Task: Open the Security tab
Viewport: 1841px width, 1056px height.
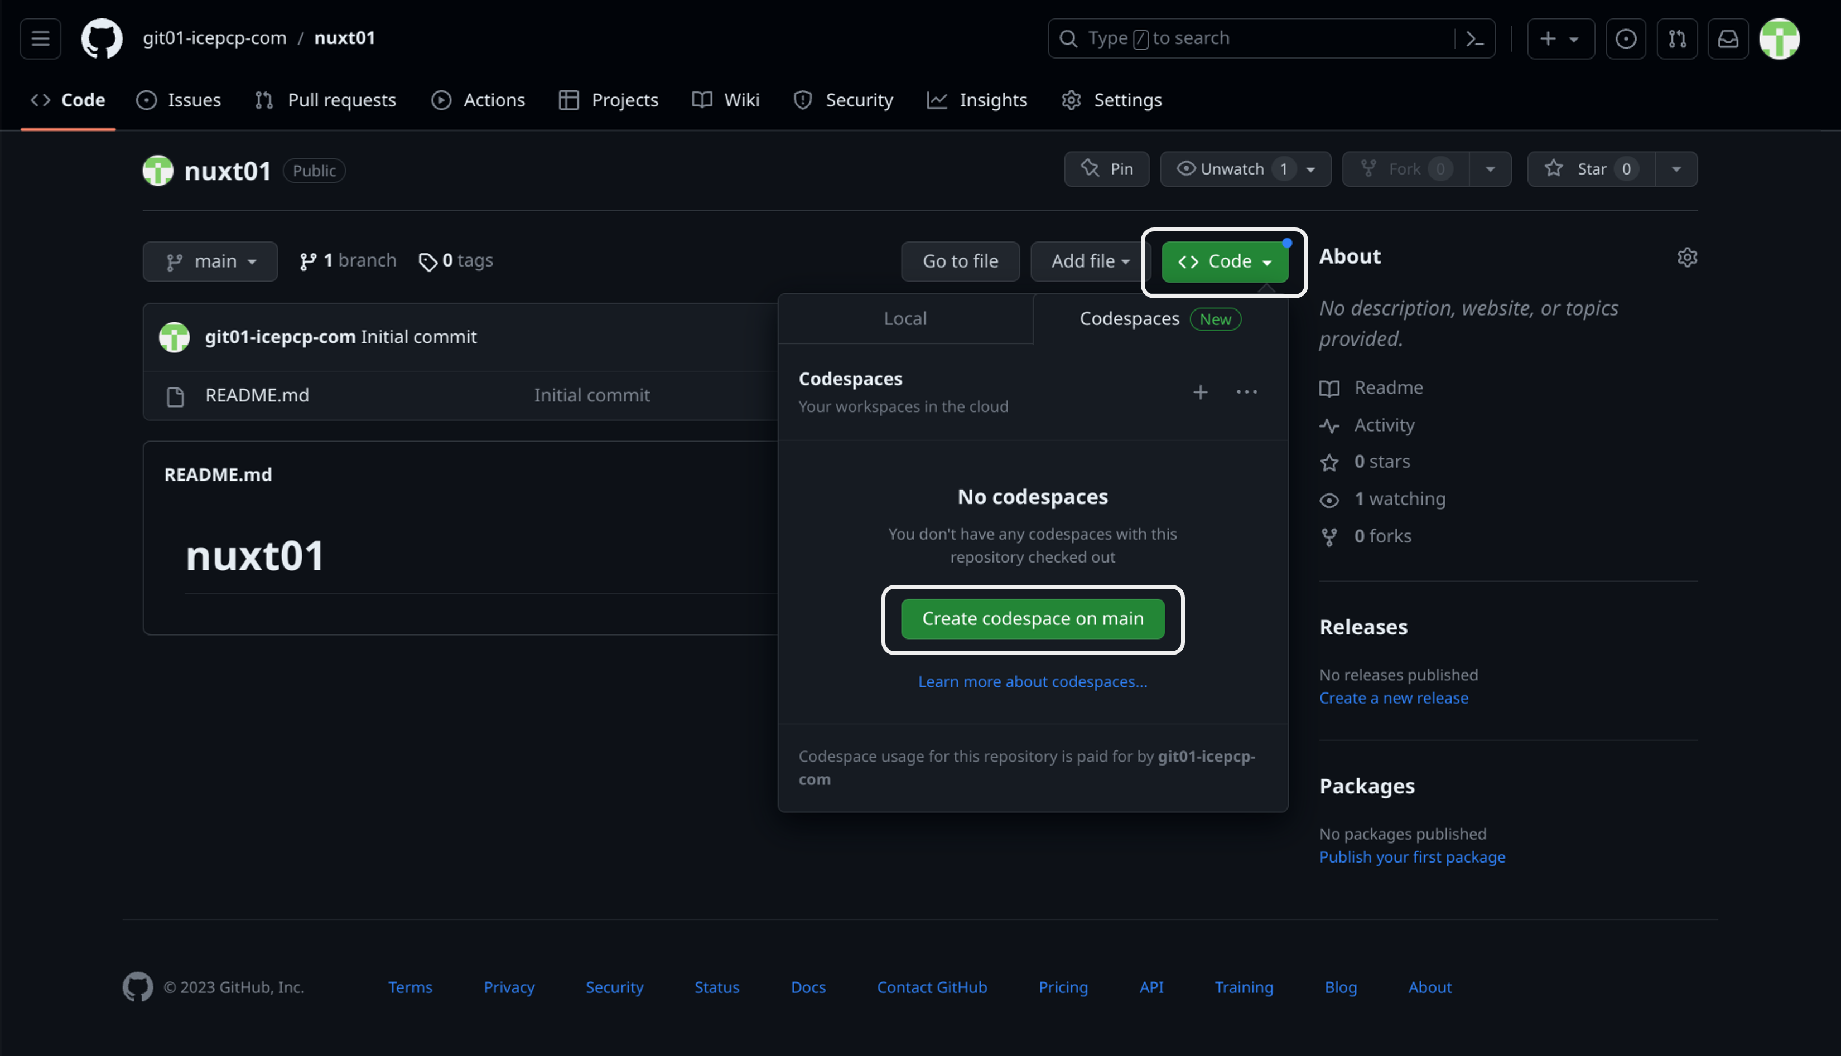Action: pyautogui.click(x=843, y=100)
